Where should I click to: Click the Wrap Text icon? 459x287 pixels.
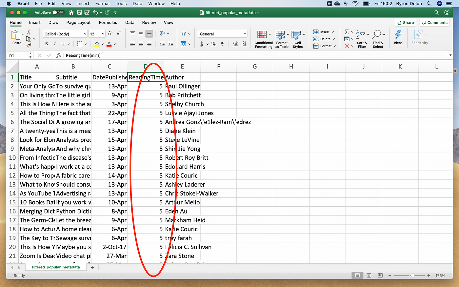pos(184,34)
